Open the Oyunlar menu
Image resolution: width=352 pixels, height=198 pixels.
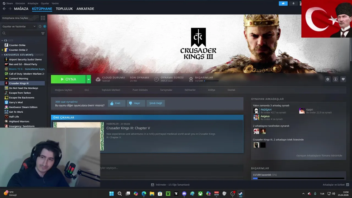click(45, 3)
